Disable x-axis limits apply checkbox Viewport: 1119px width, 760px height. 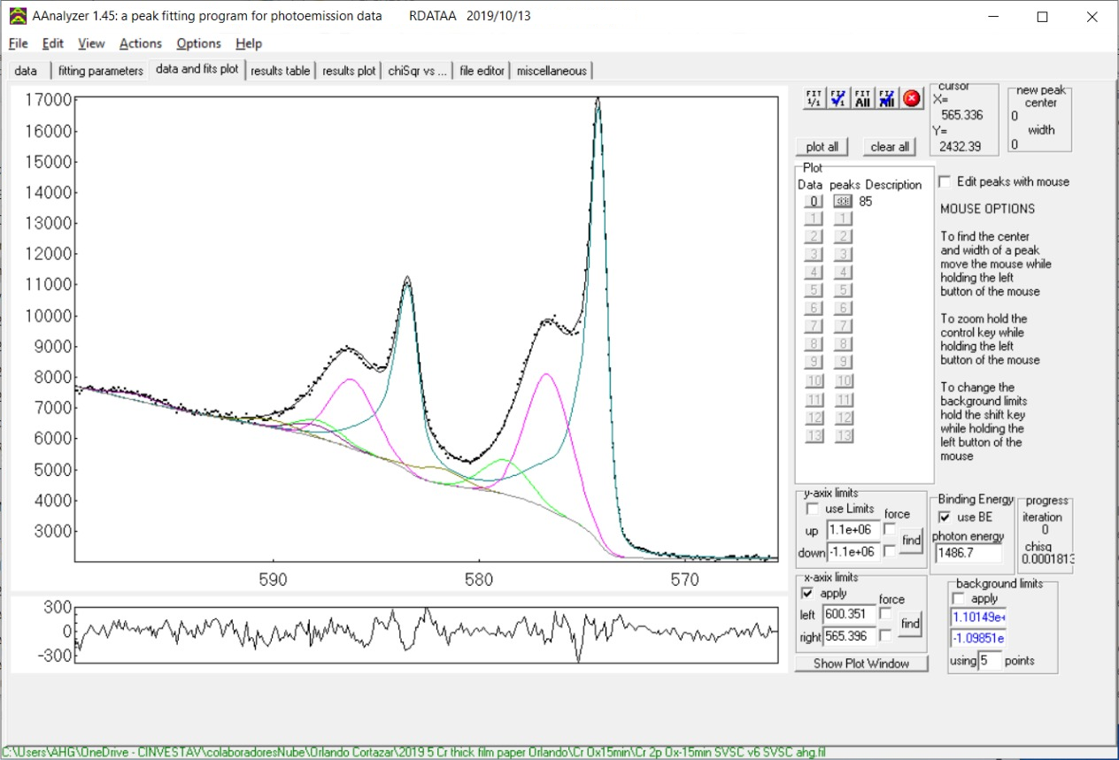pyautogui.click(x=807, y=593)
